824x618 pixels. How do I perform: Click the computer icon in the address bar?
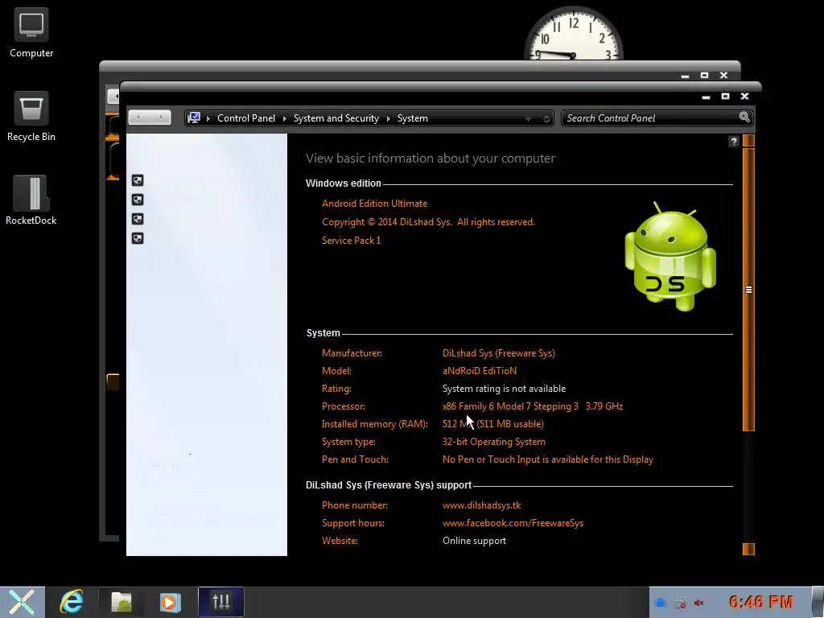coord(194,117)
